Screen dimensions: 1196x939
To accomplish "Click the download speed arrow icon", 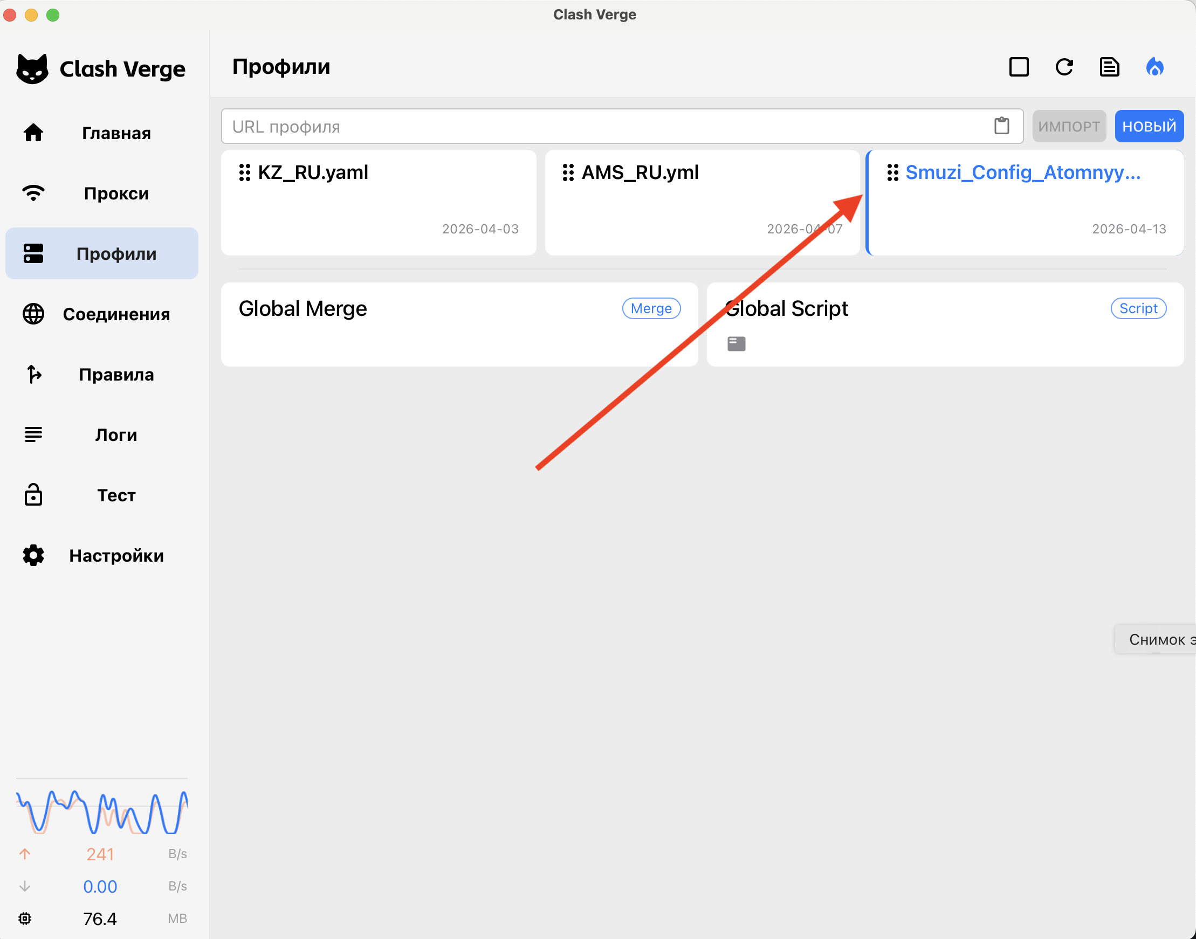I will tap(25, 886).
